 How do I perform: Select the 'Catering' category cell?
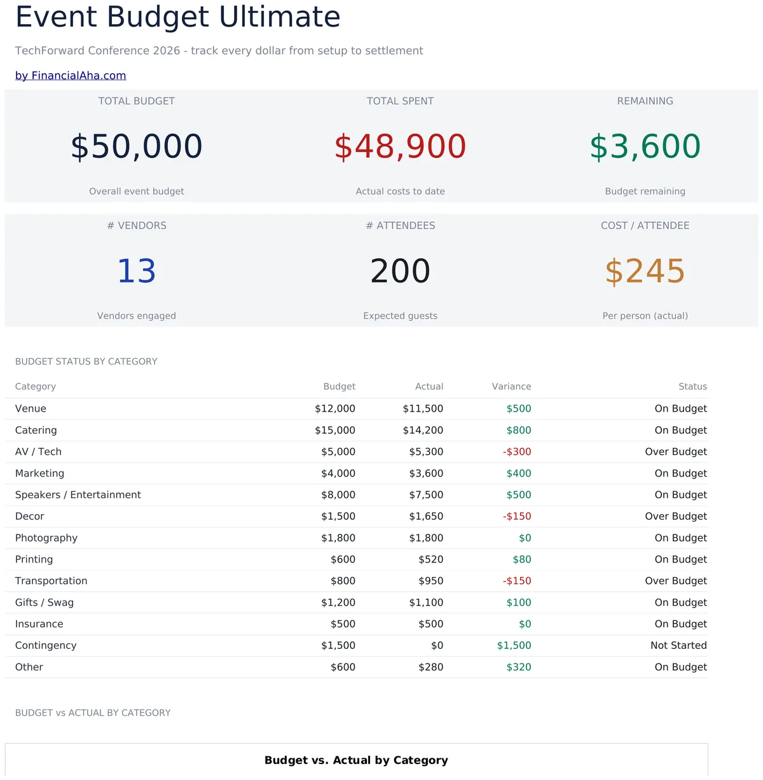(36, 431)
